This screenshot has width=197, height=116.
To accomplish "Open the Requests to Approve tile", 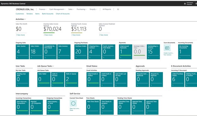I will tap(156, 79).
